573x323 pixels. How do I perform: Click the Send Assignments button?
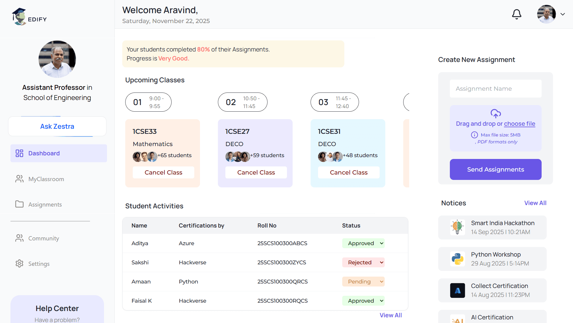(x=496, y=169)
